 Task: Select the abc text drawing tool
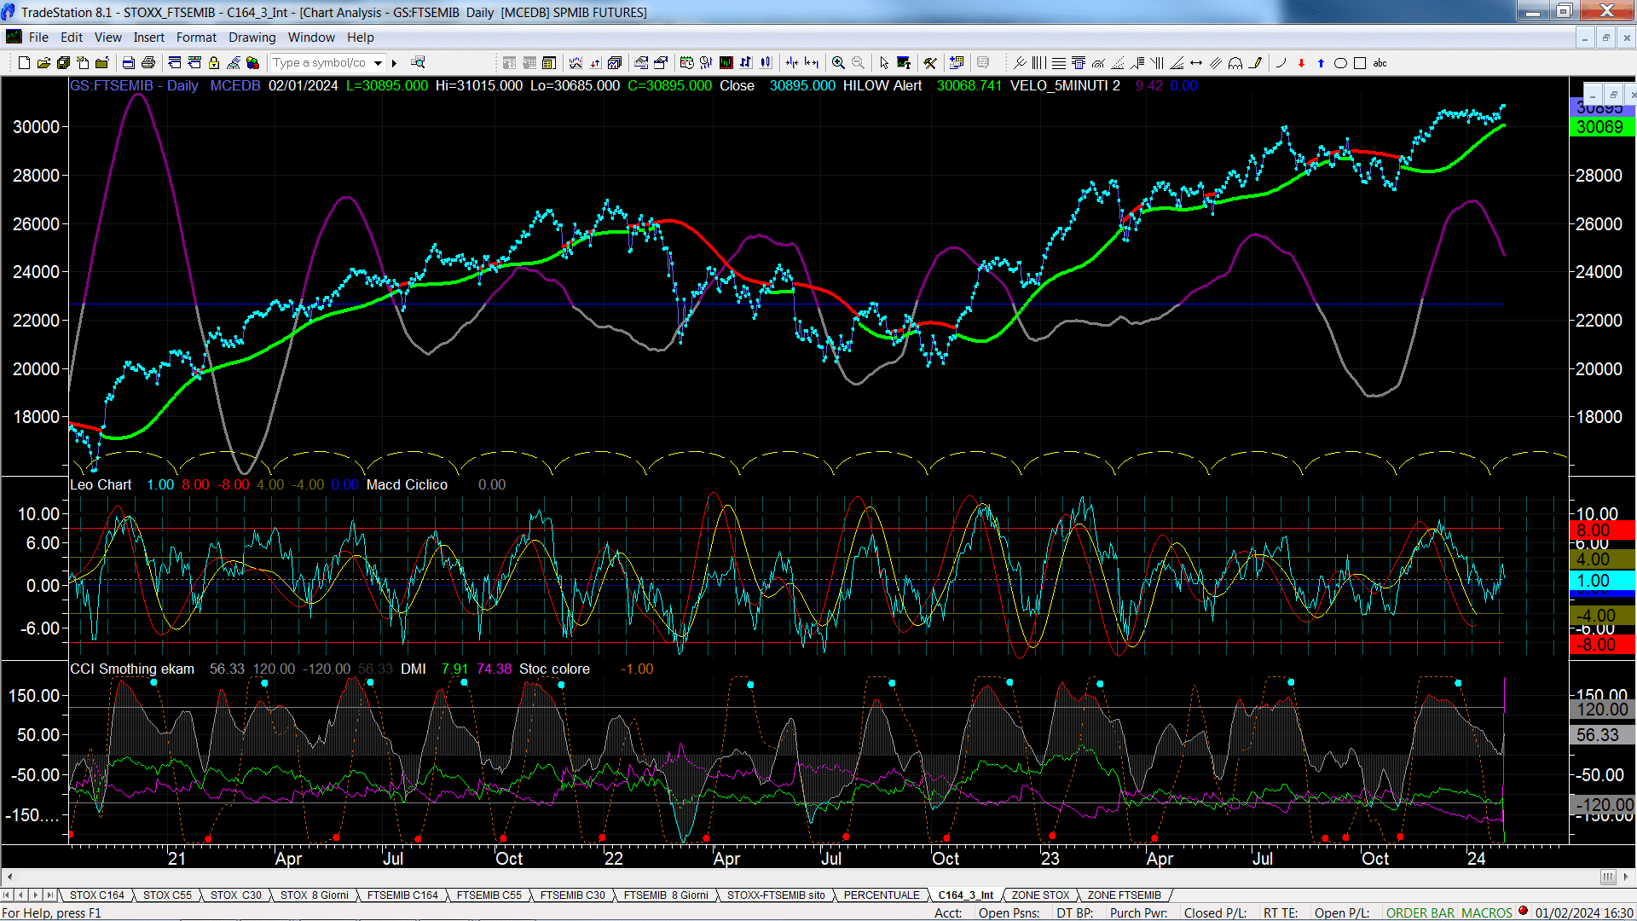point(1380,62)
